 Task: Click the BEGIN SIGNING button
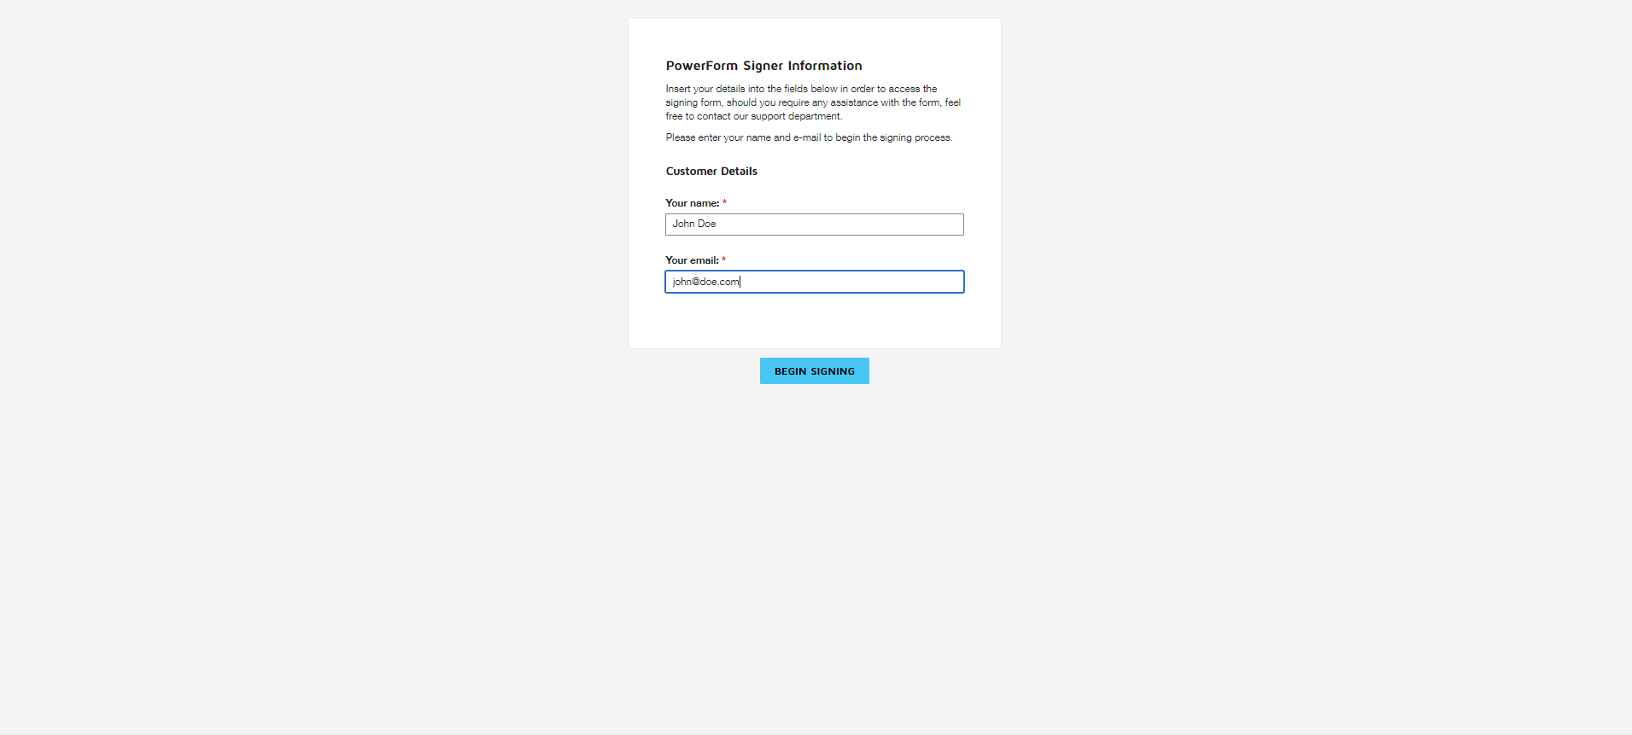pos(814,371)
